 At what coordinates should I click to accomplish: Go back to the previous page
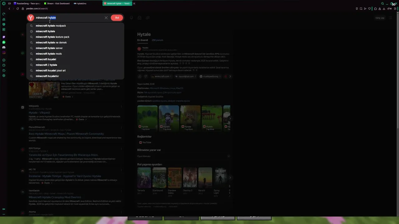coord(9,9)
